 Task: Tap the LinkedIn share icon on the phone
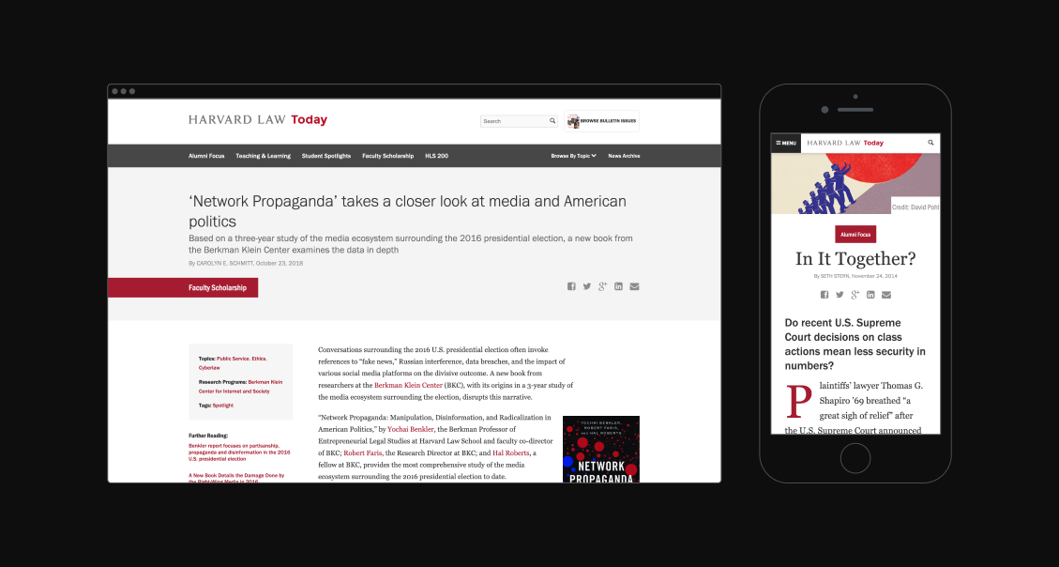[870, 295]
